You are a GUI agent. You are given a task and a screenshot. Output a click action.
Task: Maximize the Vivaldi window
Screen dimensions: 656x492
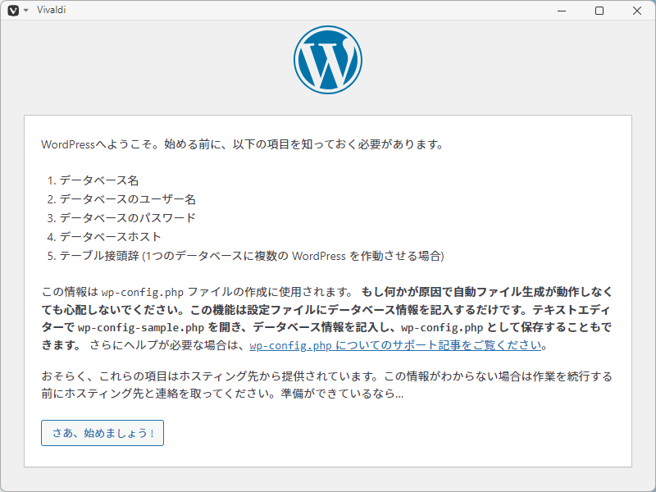point(599,10)
